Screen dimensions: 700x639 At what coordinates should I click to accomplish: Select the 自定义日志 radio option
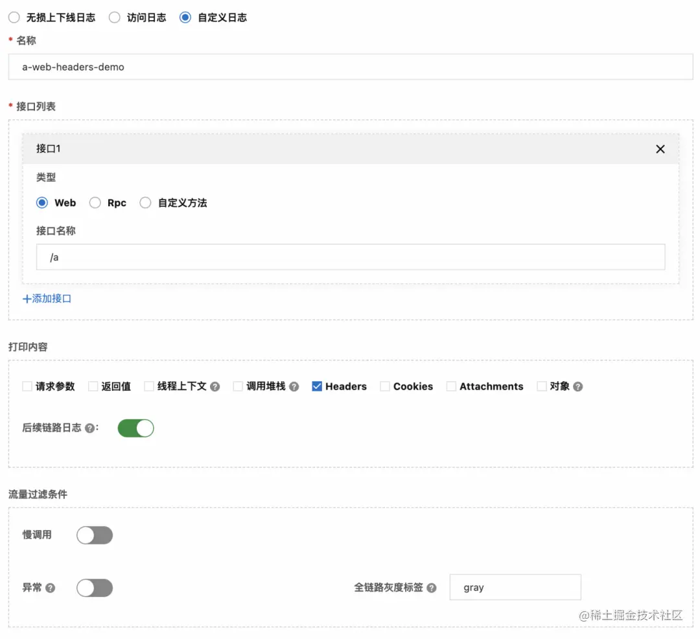[185, 17]
